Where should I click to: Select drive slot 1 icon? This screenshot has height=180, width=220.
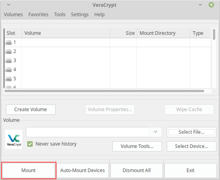click(x=8, y=42)
